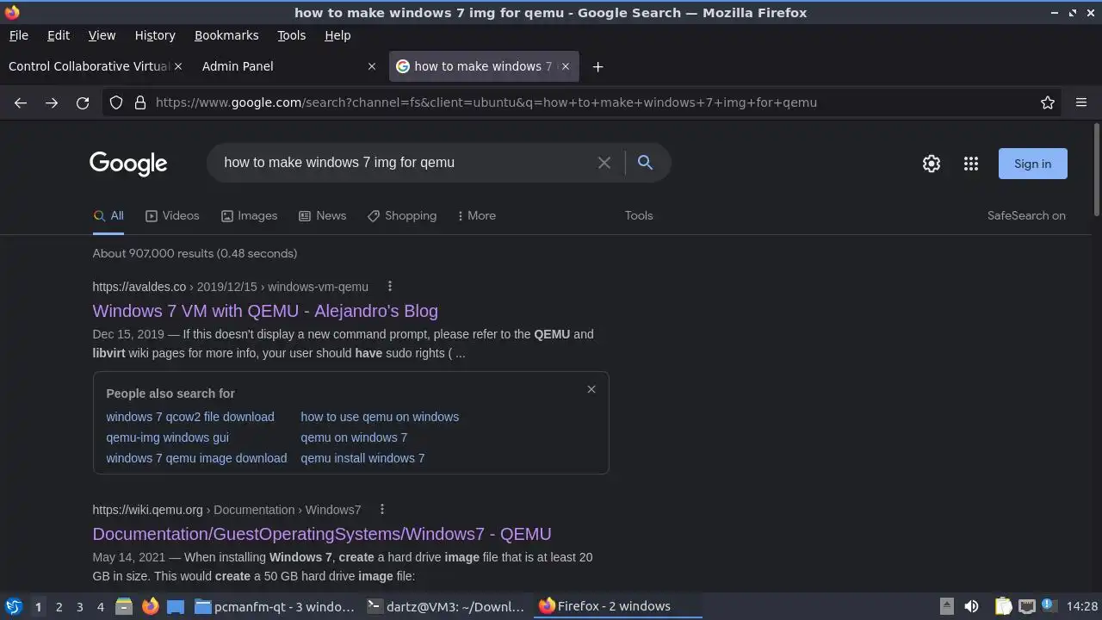Open options for avaldes.co result
The height and width of the screenshot is (620, 1102).
[x=389, y=287]
